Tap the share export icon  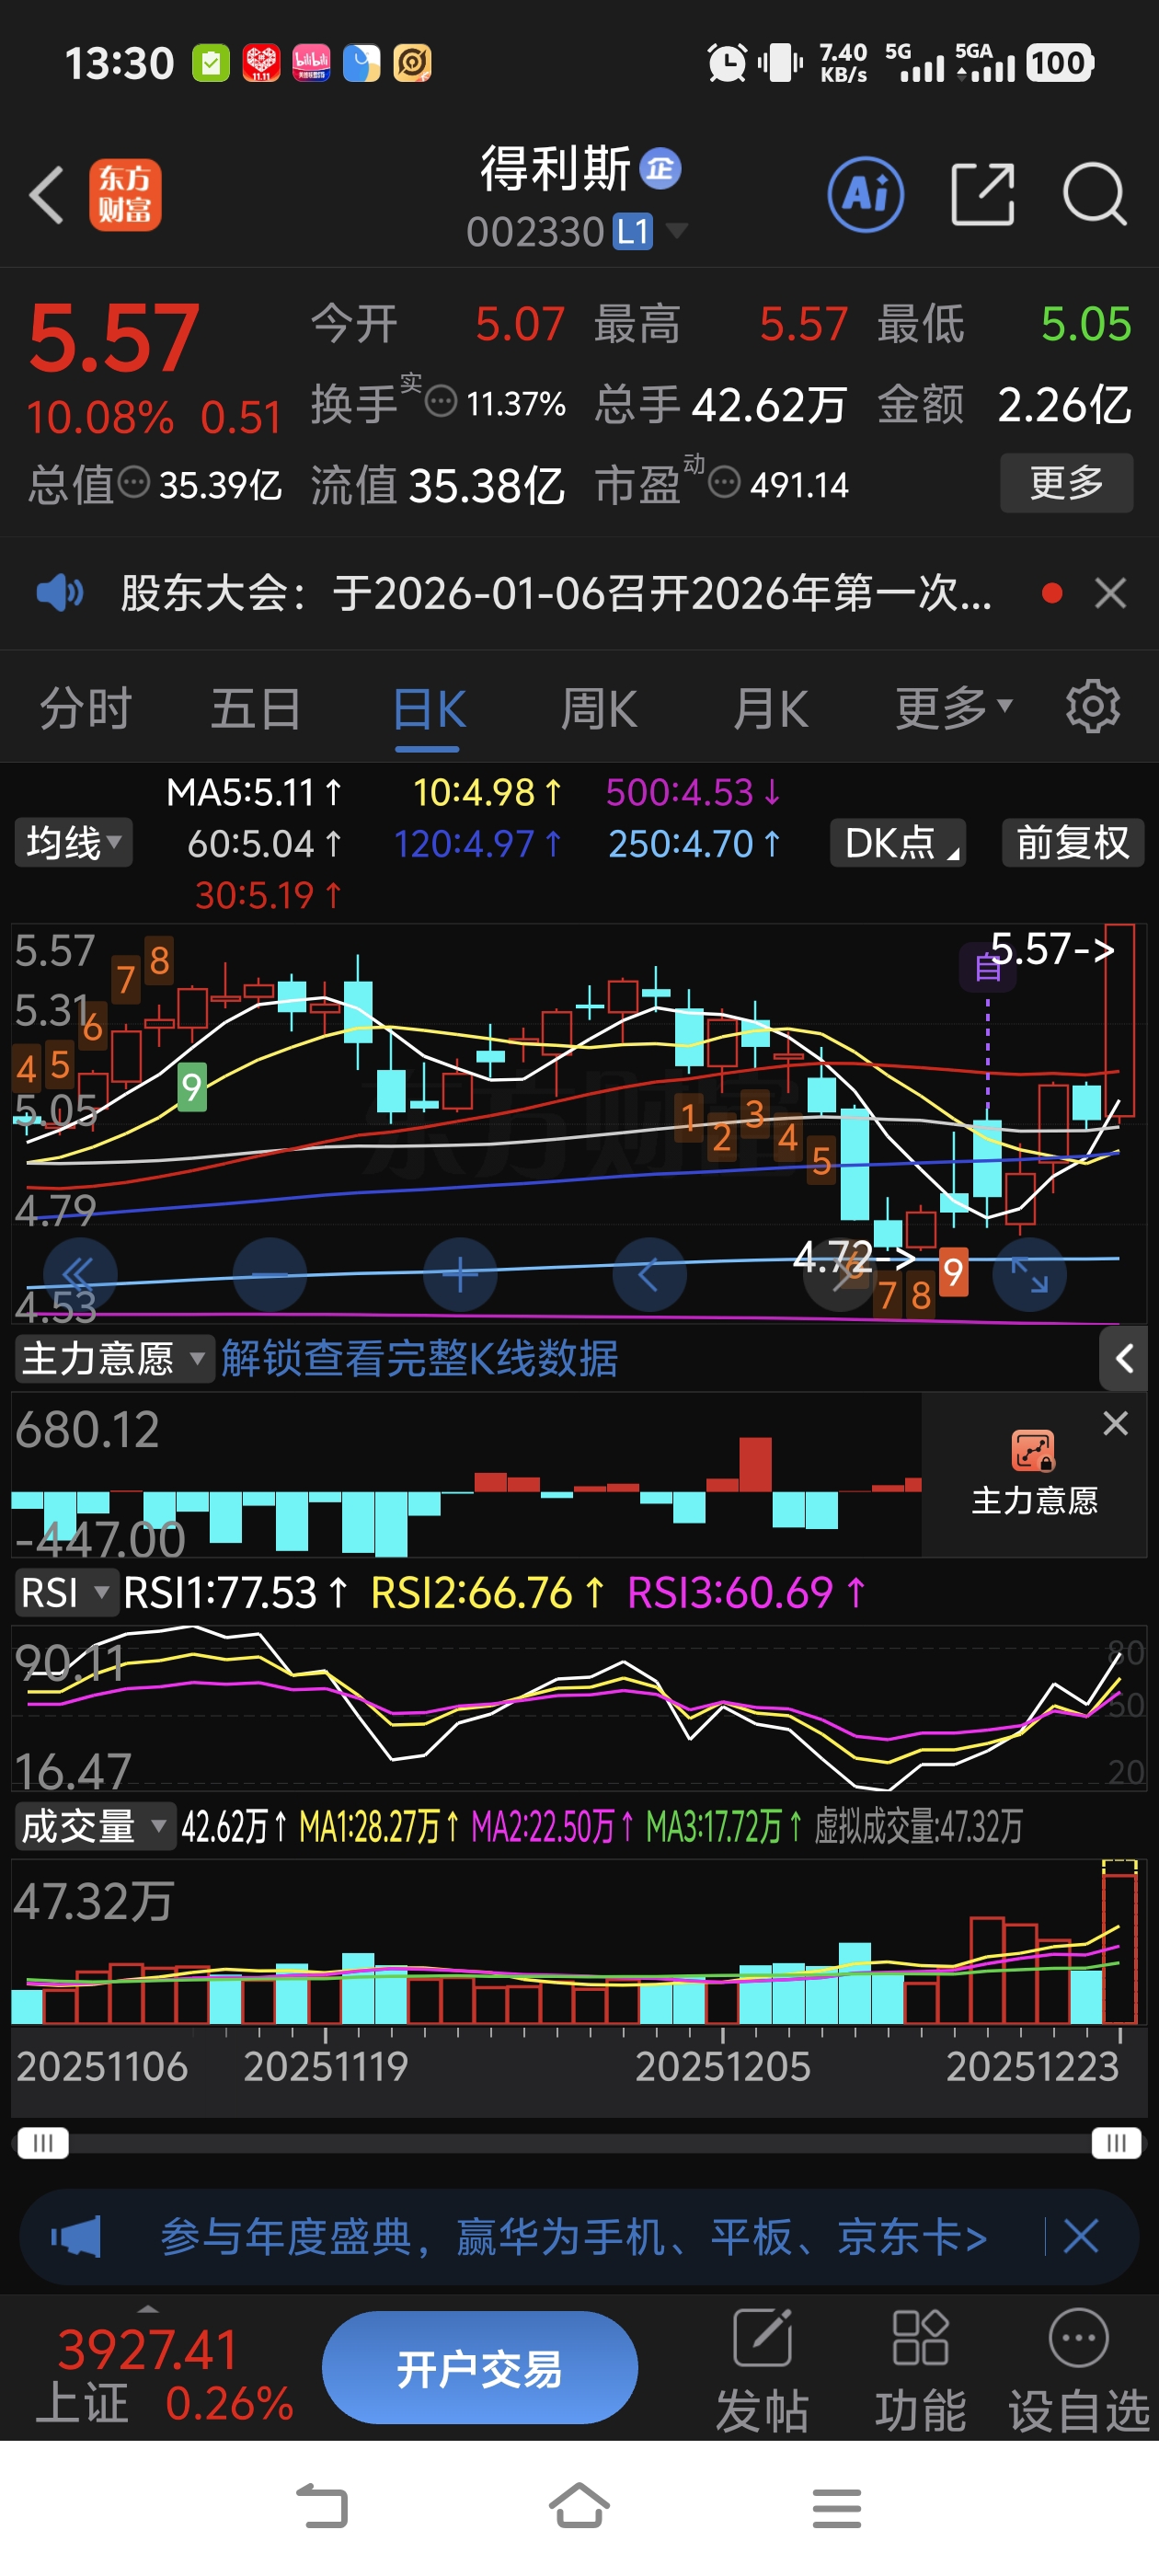[982, 194]
